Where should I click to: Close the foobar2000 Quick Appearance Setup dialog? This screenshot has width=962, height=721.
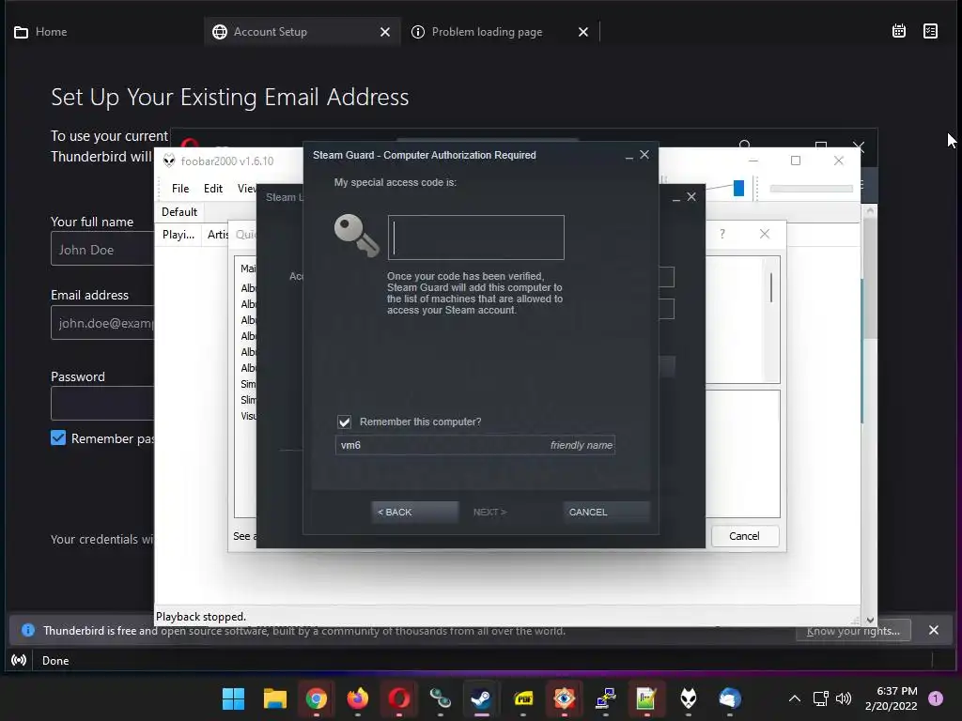[x=765, y=234]
